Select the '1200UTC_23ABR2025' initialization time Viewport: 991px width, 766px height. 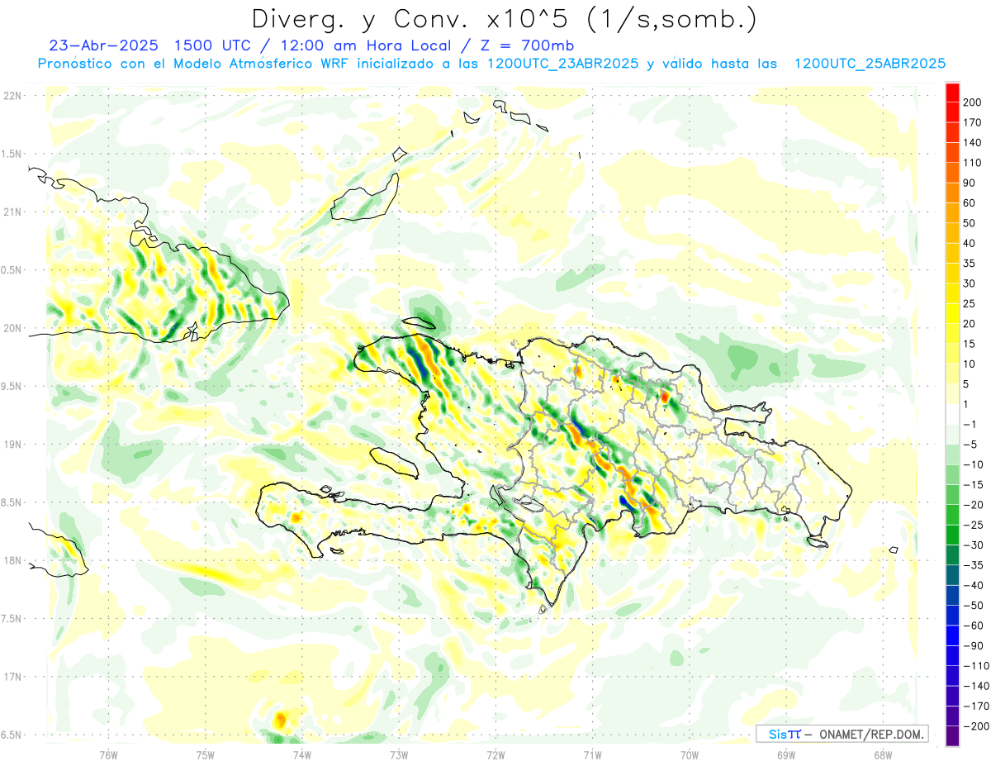pos(562,64)
